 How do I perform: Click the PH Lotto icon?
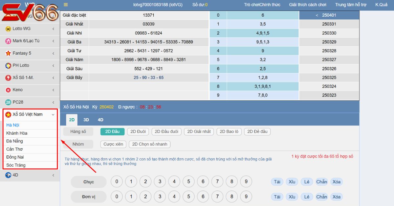point(8,66)
